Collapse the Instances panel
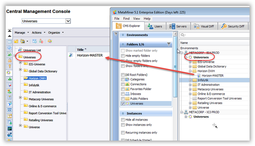Viewport: 255px width, 146px height. 123,113
